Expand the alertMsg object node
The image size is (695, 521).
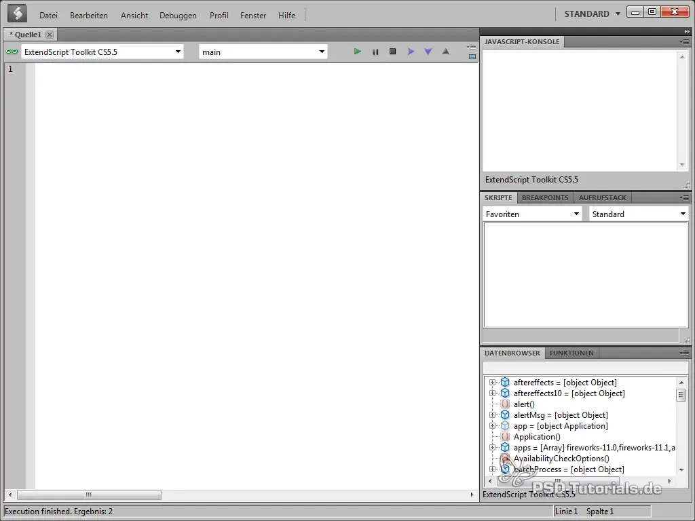492,415
